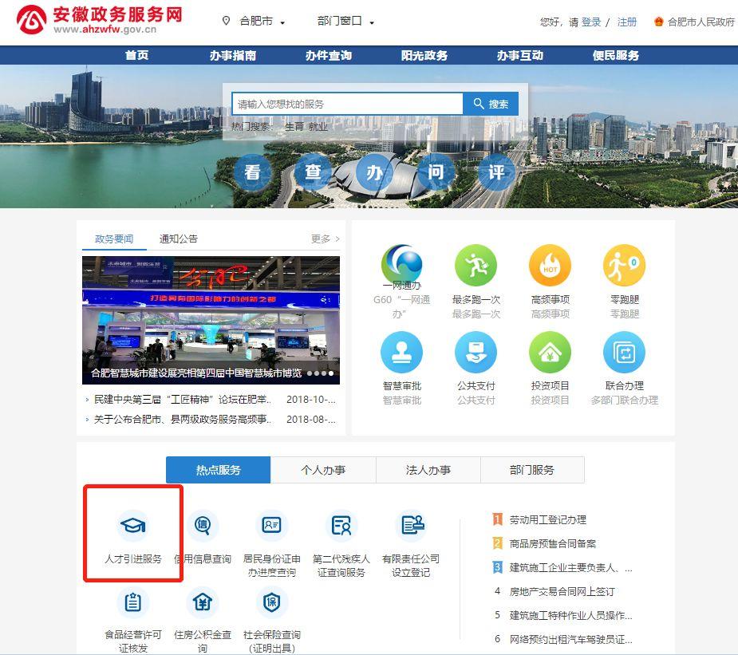Open the 办事互动 nav item
Viewport: 738px width, 655px height.
pyautogui.click(x=520, y=56)
